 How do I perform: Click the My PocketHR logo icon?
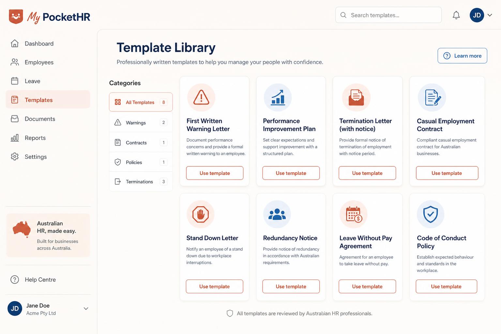click(16, 17)
